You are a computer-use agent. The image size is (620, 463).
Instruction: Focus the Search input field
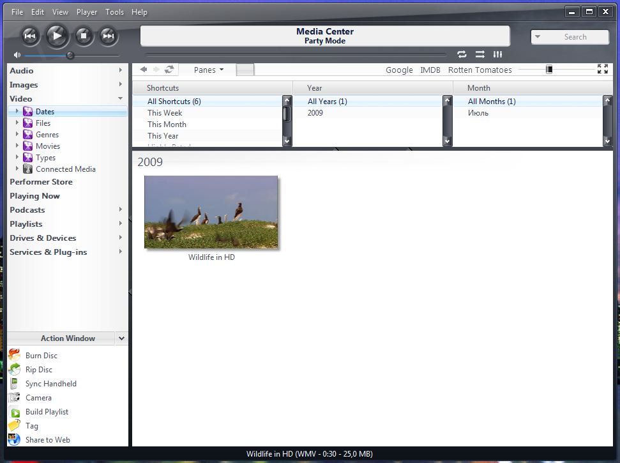click(575, 37)
